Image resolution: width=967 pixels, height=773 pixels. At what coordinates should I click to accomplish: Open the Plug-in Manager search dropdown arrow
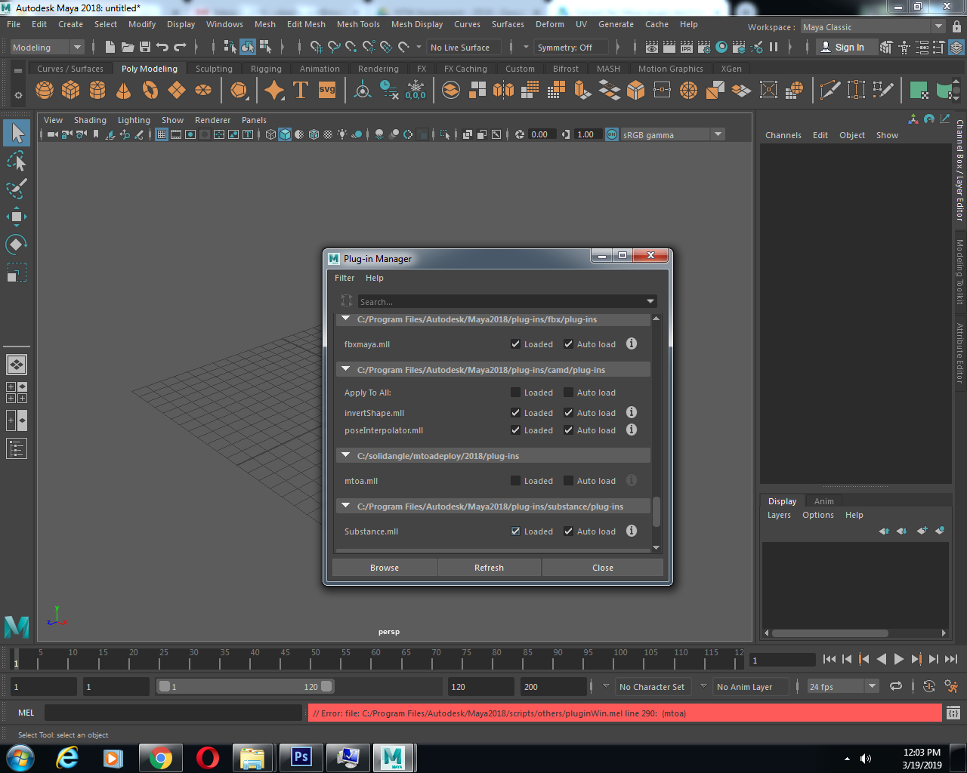click(x=650, y=301)
